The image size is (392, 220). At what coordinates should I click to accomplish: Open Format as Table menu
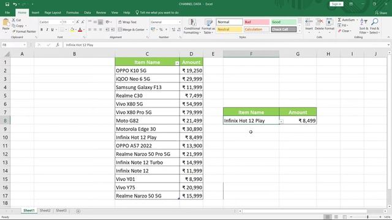point(208,26)
